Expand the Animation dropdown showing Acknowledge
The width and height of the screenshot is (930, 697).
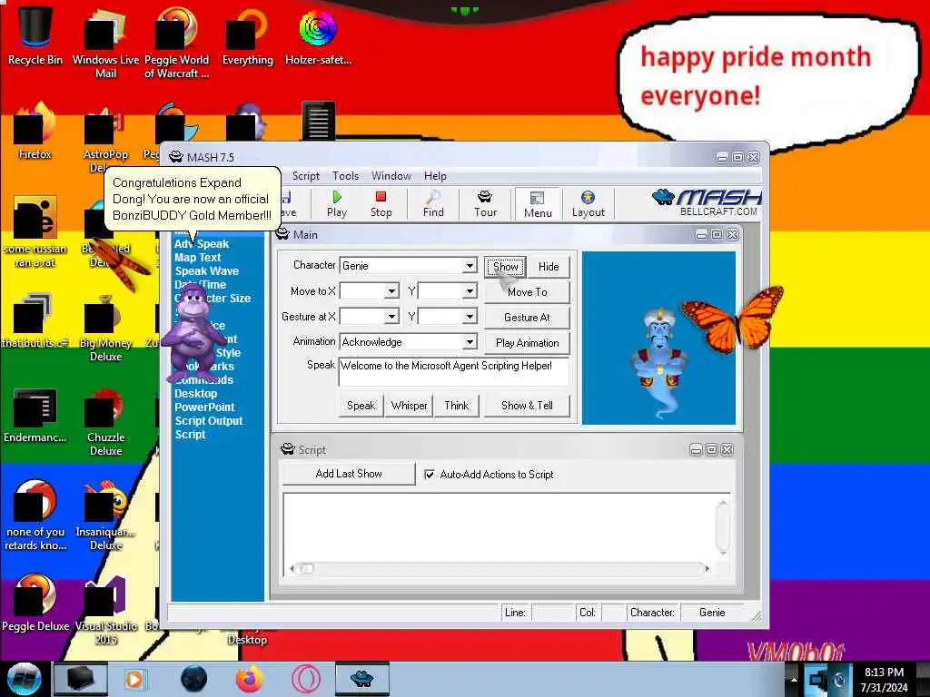pos(470,342)
